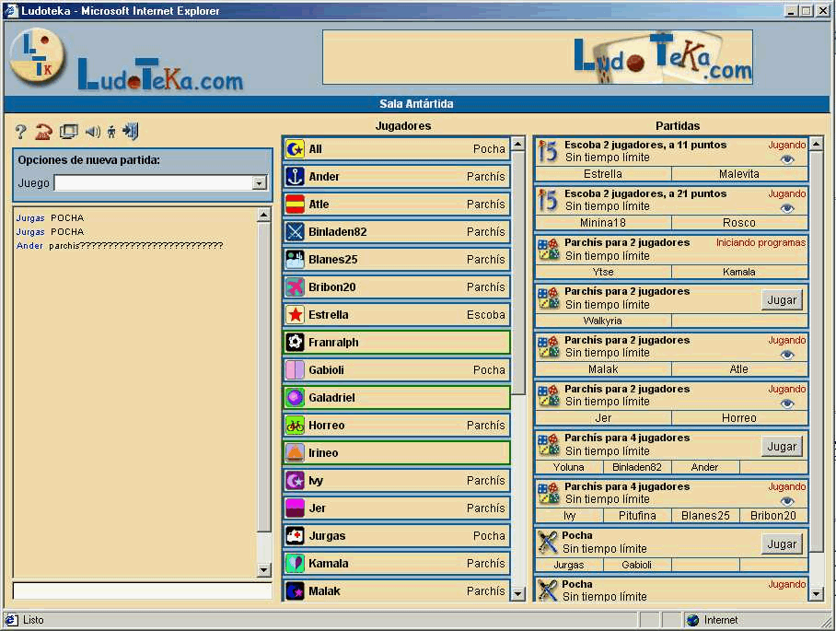Click the chat message input field
Screen dimensions: 836x631
coord(142,590)
